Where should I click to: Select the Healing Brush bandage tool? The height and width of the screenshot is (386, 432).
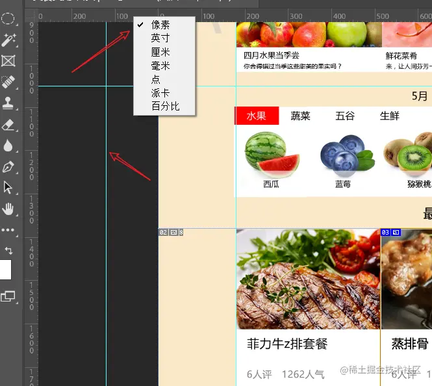(x=8, y=82)
